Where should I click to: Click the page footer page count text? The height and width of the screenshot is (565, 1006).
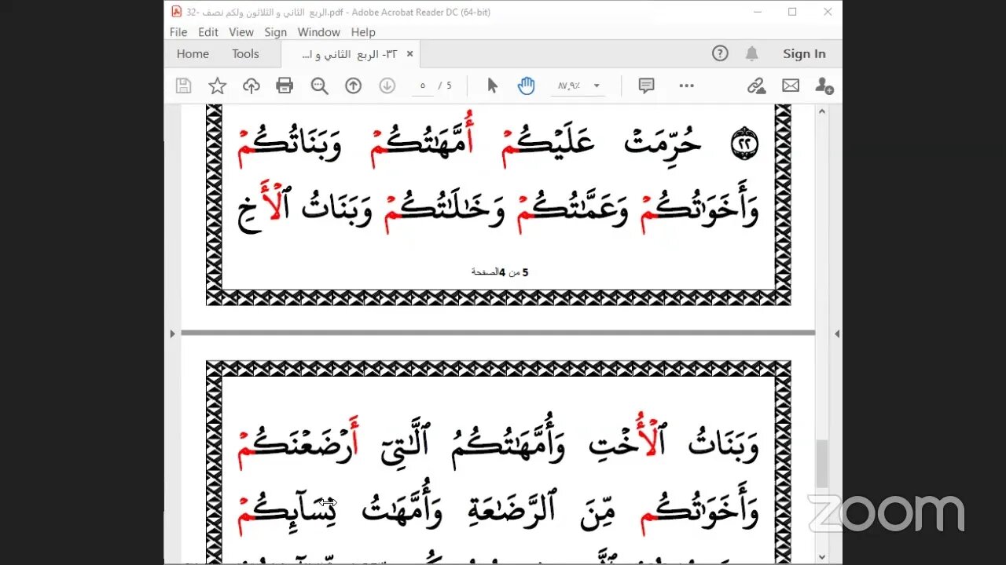pos(500,272)
